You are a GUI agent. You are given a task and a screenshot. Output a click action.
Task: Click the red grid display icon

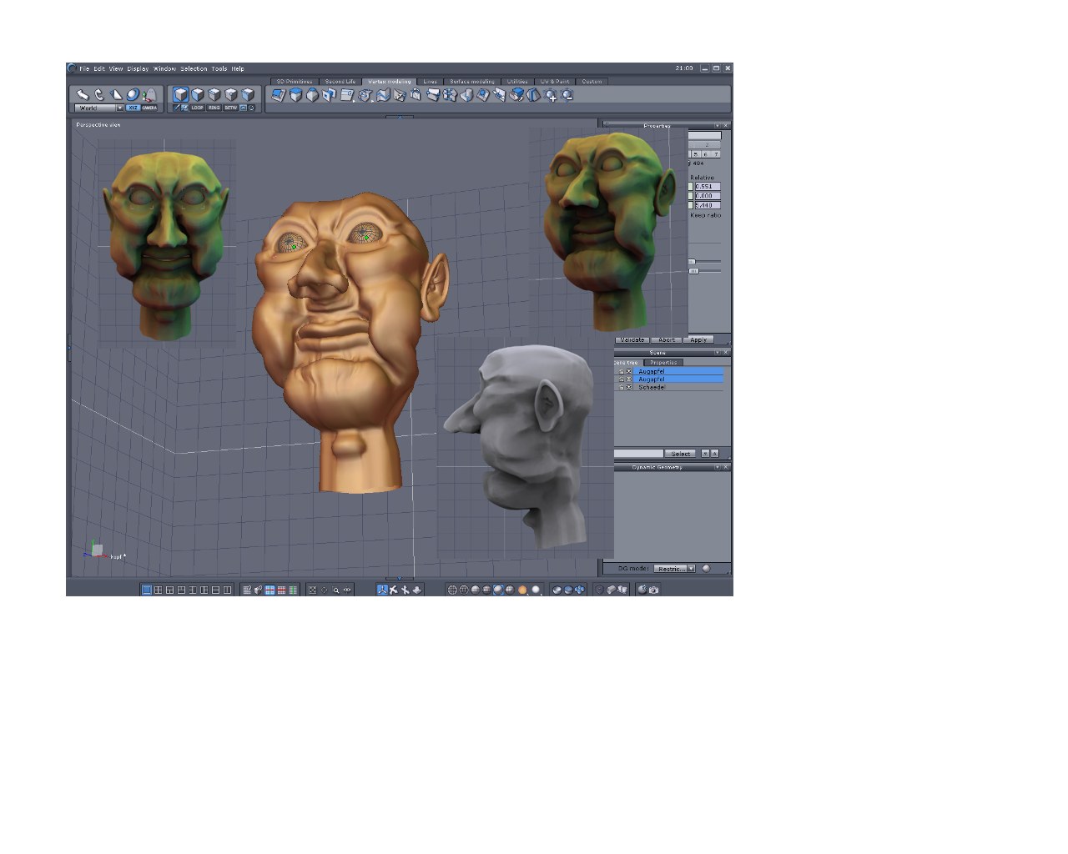(281, 590)
